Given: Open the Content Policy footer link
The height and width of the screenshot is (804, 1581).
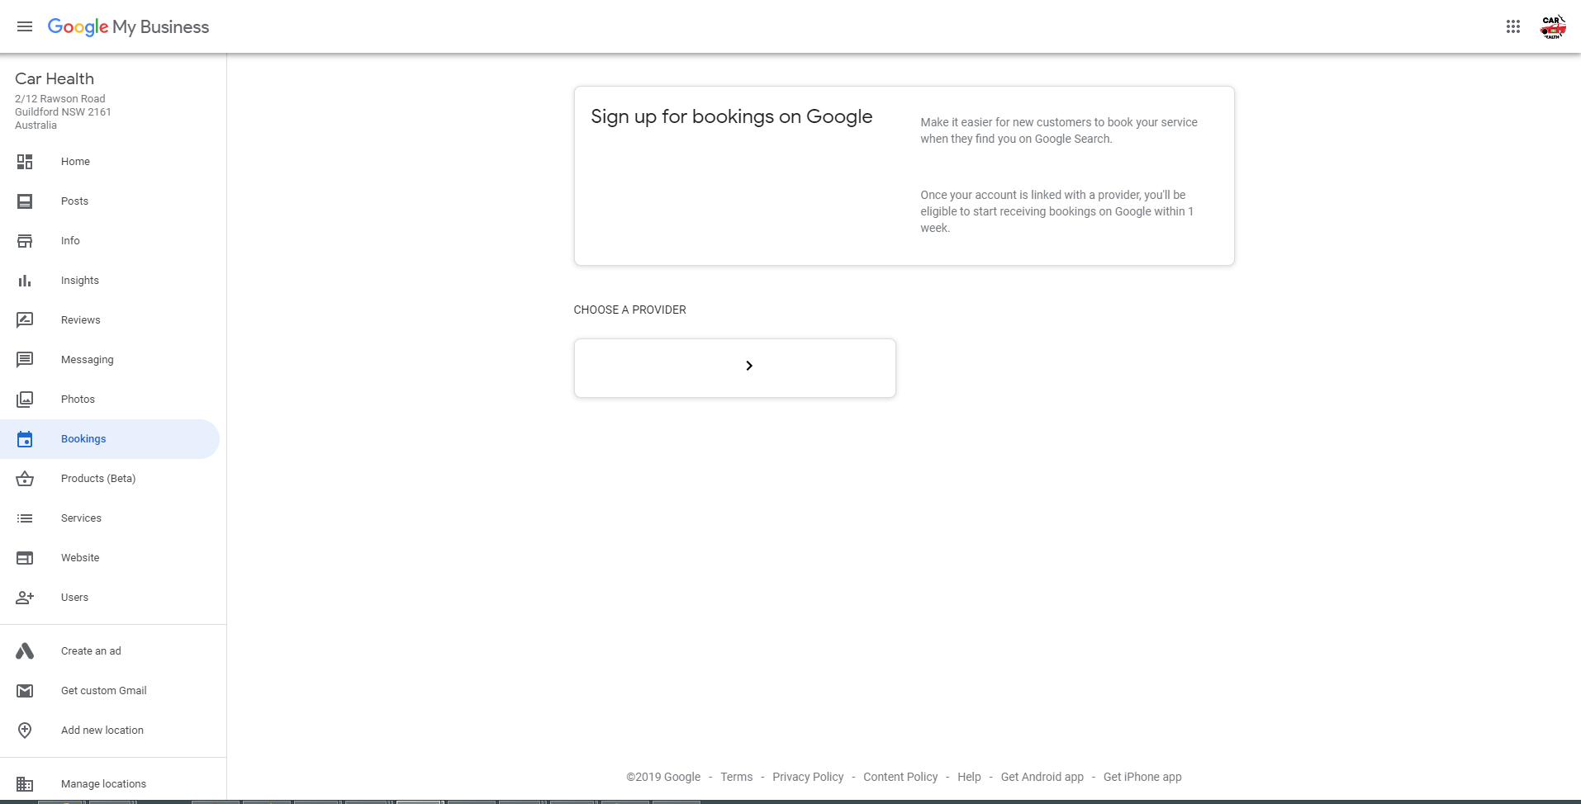Looking at the screenshot, I should click(900, 777).
